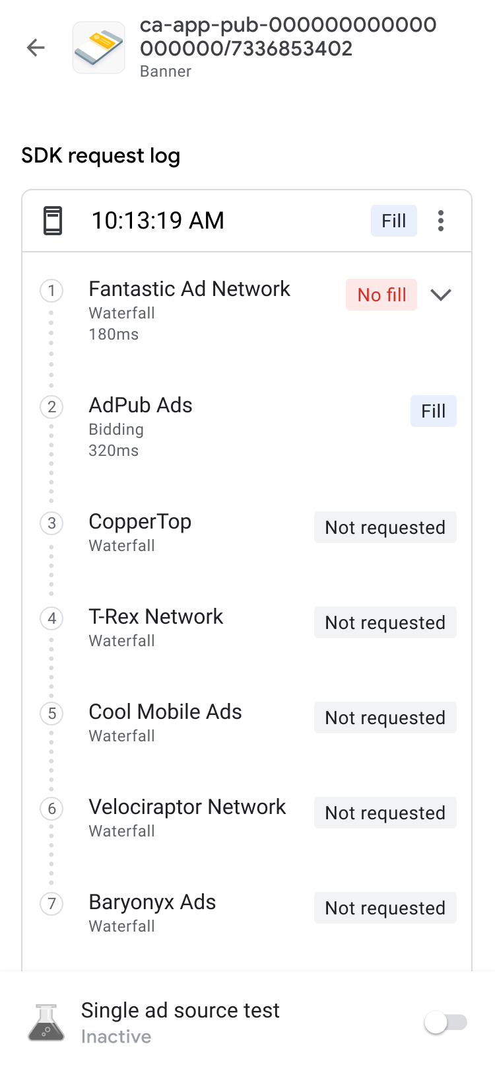Click the 10:13:19 AM request header
The width and height of the screenshot is (495, 1073).
click(158, 221)
